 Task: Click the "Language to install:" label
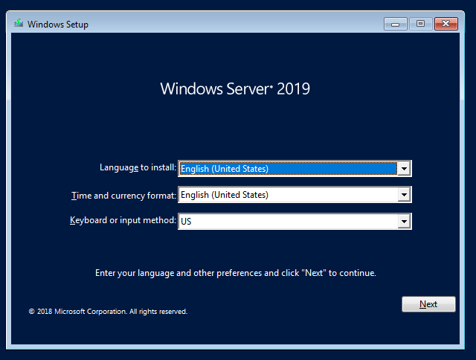pyautogui.click(x=138, y=167)
